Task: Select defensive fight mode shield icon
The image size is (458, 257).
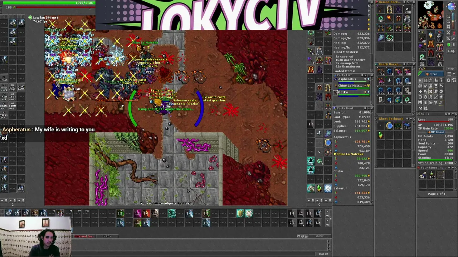Action: tap(449, 45)
